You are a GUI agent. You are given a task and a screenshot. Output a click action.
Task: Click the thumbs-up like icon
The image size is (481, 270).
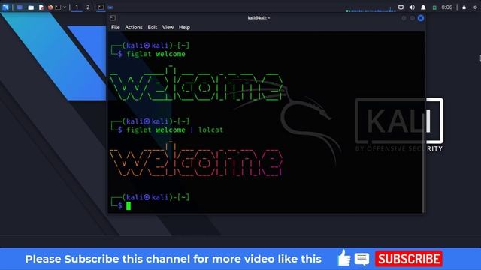[x=343, y=258]
